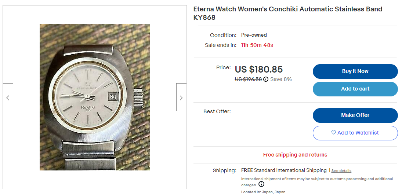
Task: Enlarge the Eterna watch photo
Action: (x=95, y=97)
